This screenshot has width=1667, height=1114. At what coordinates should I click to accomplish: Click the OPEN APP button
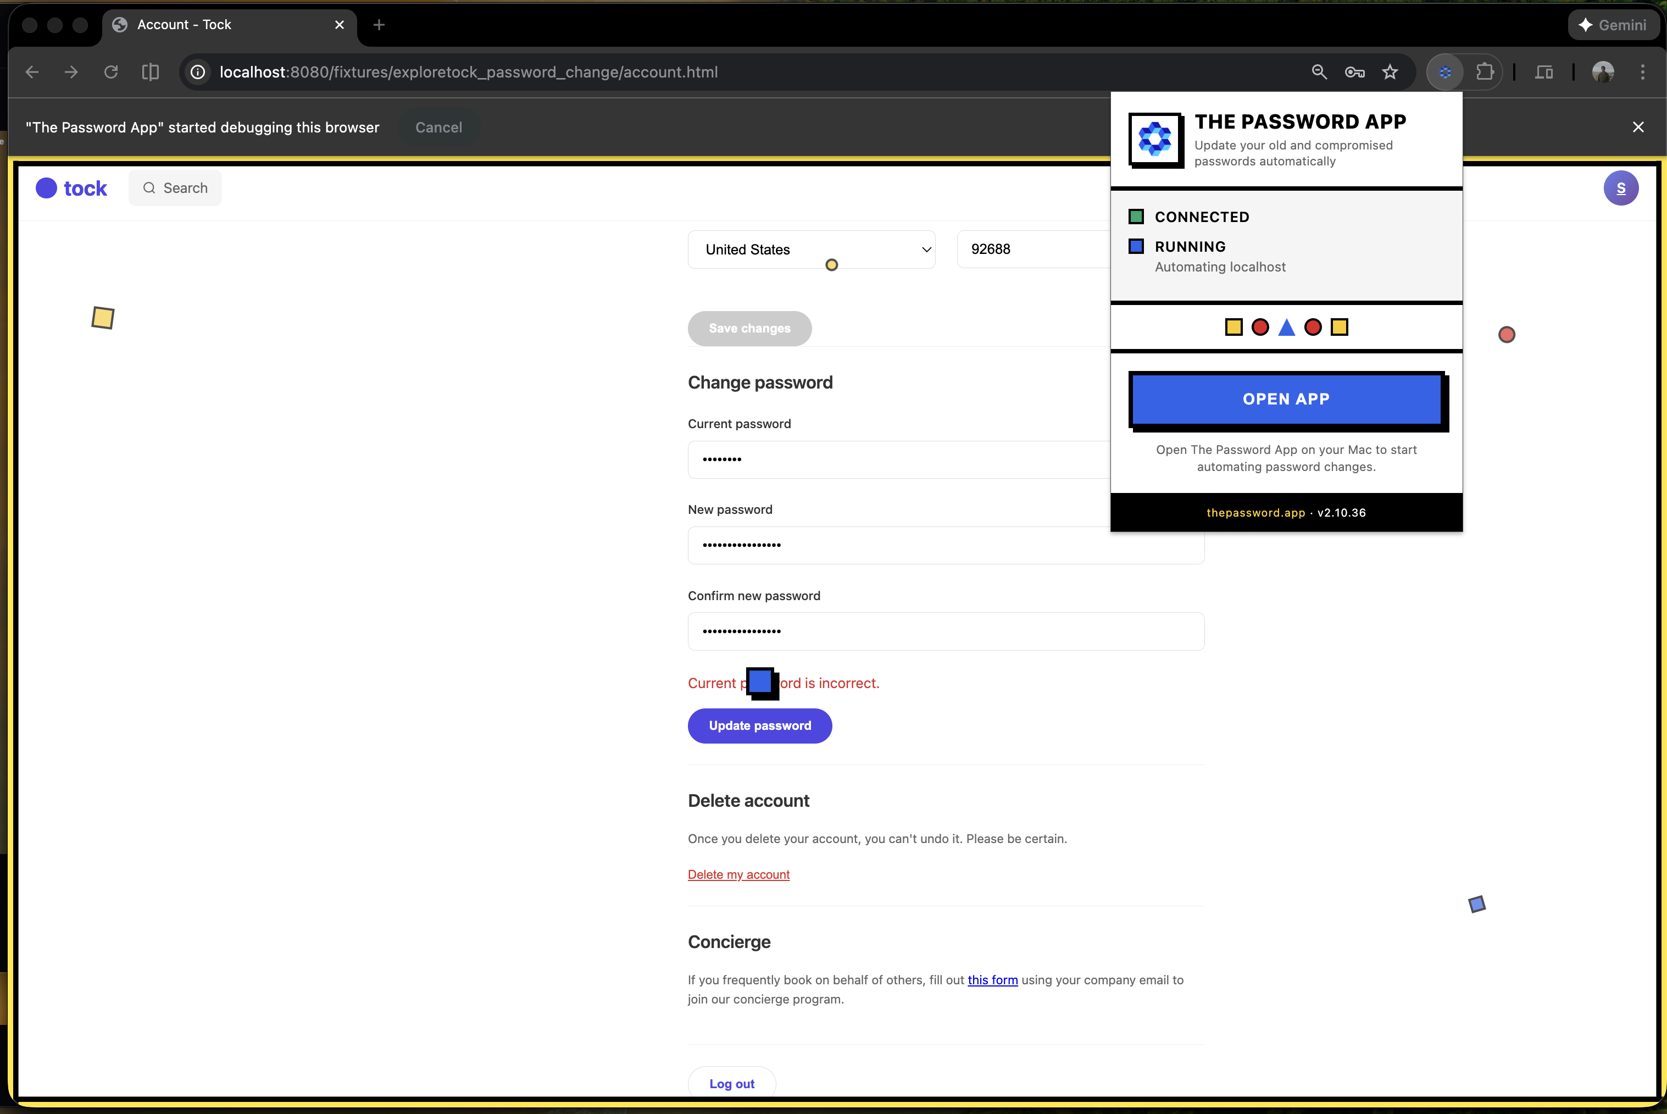tap(1286, 398)
